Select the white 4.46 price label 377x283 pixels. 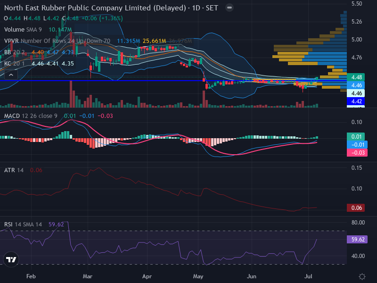356,93
